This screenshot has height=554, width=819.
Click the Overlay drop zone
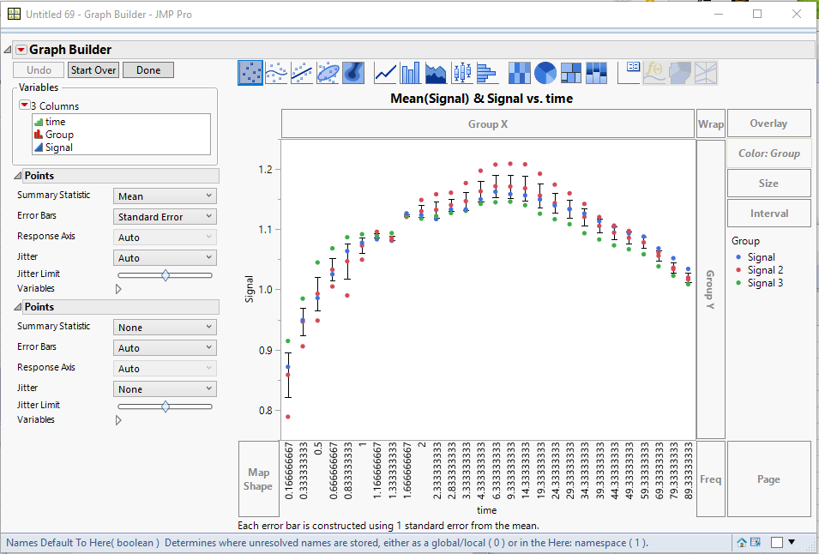[768, 123]
